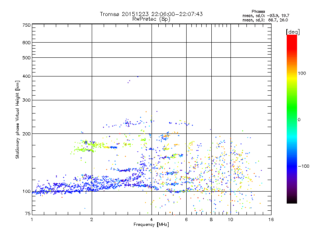Click y-axis tick label '400'
Screen dimensions: 319x239
click(x=26, y=76)
